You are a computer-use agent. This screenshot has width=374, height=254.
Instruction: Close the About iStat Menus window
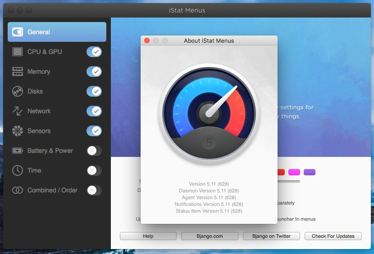pyautogui.click(x=147, y=40)
